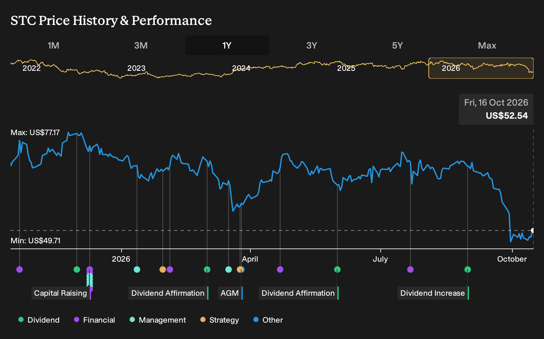Click the orange Strategy marker above AGM label
Viewport: 544px width, 339px height.
[240, 269]
